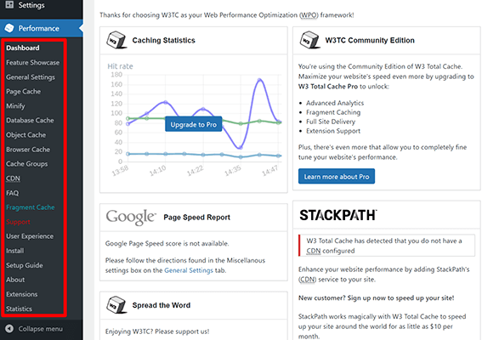
Task: Select the Fragment Cache menu item
Action: pos(30,207)
